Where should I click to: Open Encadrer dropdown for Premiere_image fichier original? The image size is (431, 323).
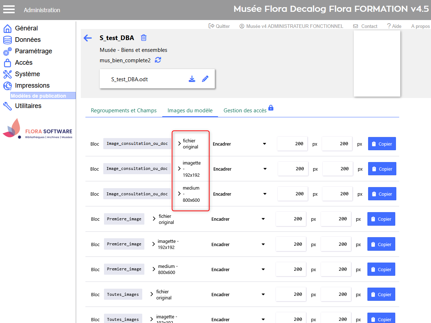pos(238,219)
